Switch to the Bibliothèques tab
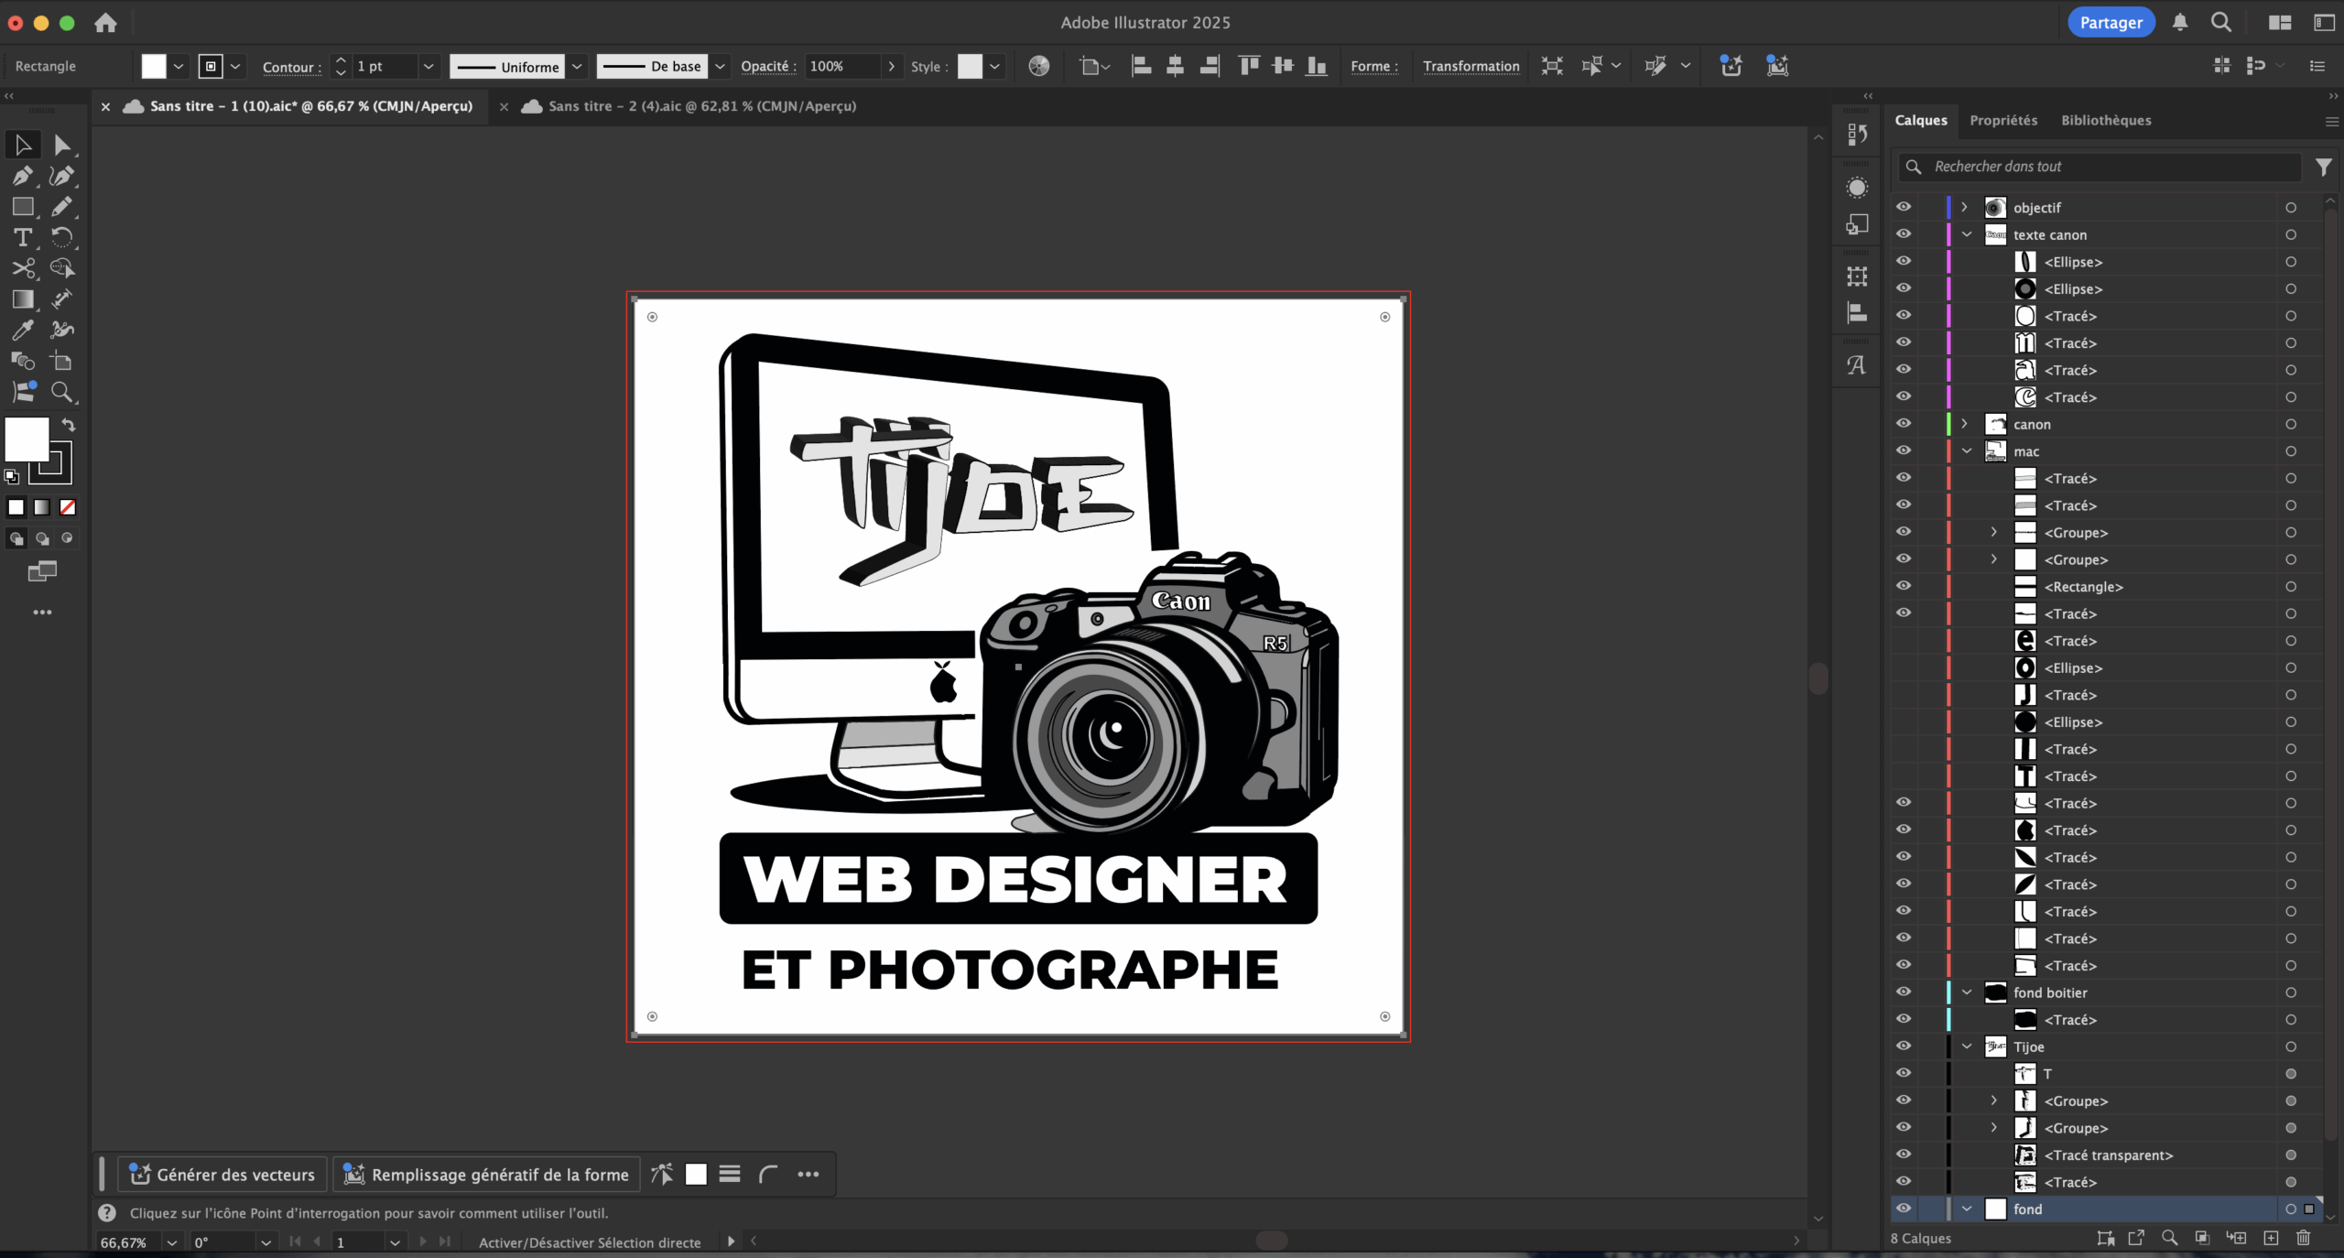 [2106, 120]
